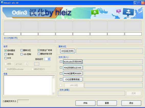Enable the 重新分区 re-partition checkbox
The height and width of the screenshot is (108, 145).
(21, 50)
